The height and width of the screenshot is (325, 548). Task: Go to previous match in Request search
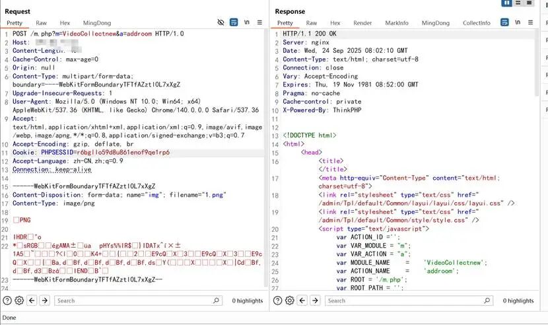click(32, 301)
